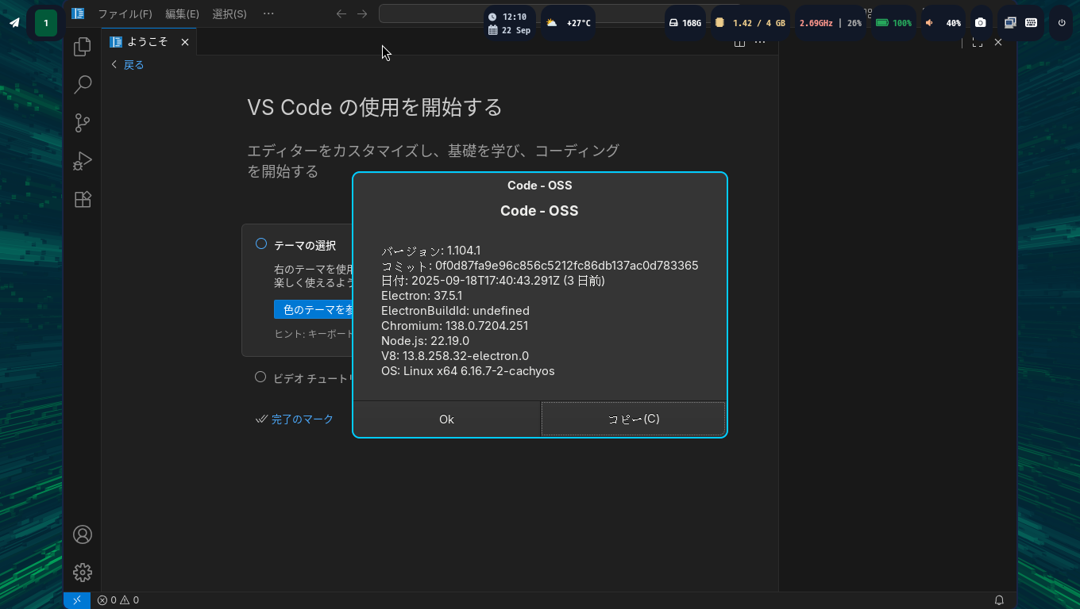Go forward with the title bar arrow
Image resolution: width=1080 pixels, height=609 pixels.
point(362,13)
